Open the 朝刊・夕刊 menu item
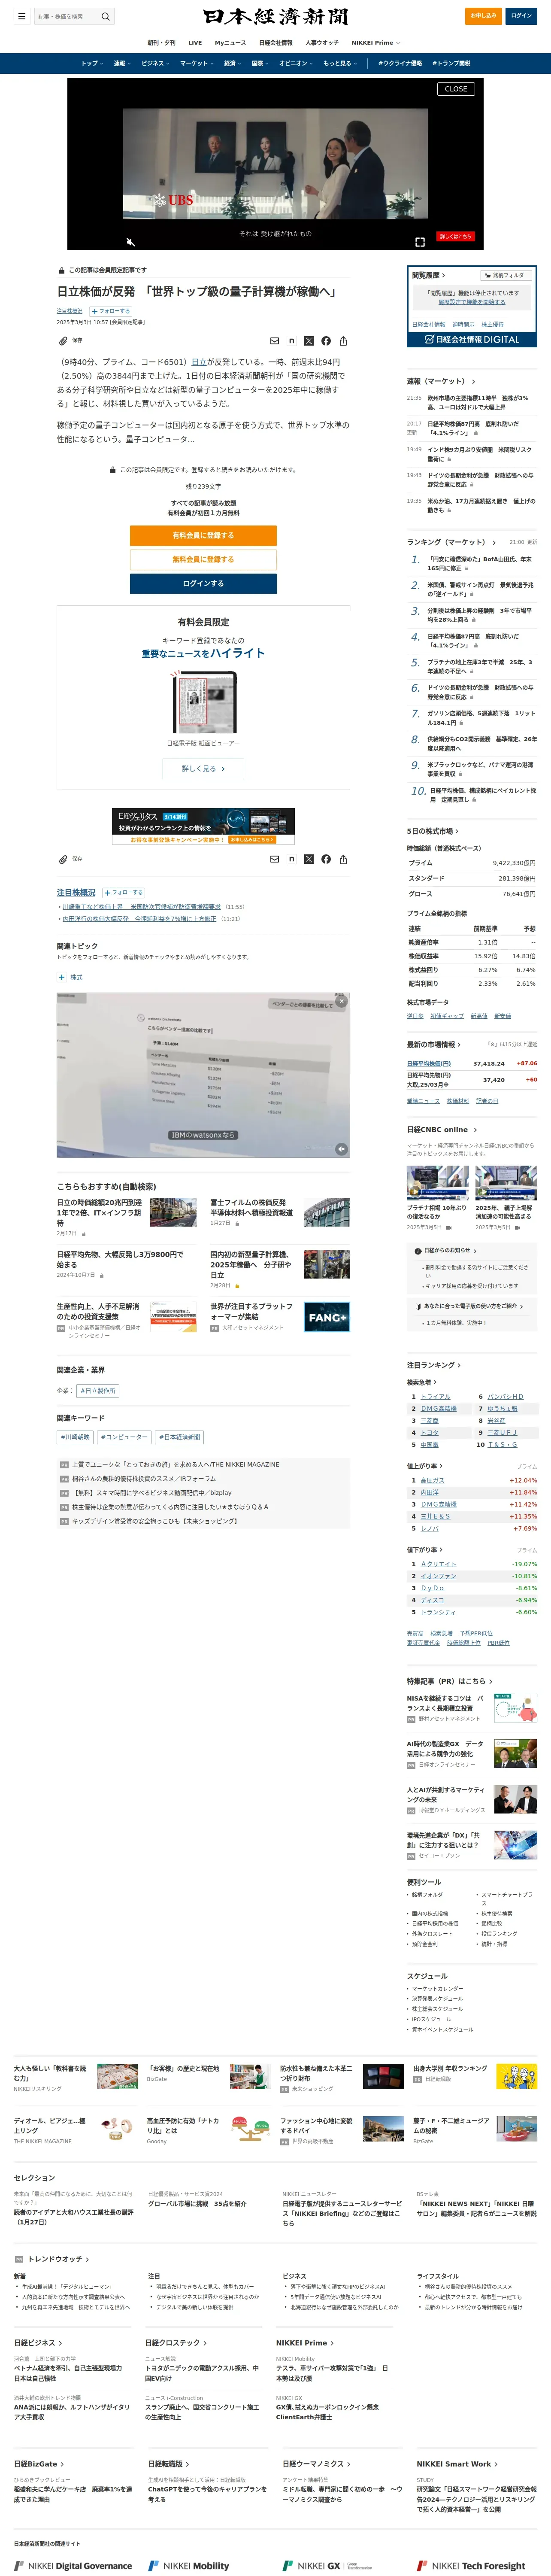 click(161, 43)
